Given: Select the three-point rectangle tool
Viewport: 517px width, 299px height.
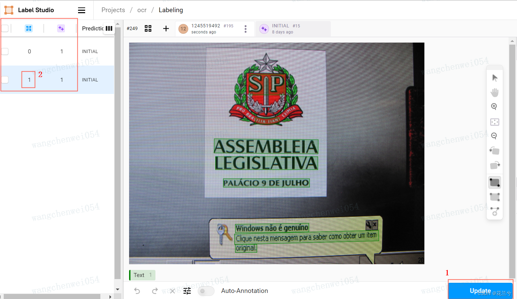Looking at the screenshot, I should click(x=495, y=197).
